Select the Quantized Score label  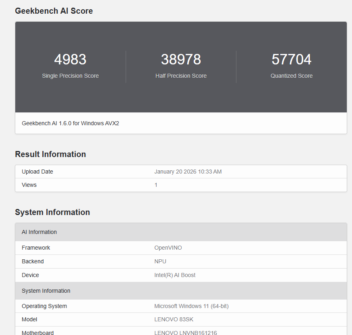[x=291, y=76]
